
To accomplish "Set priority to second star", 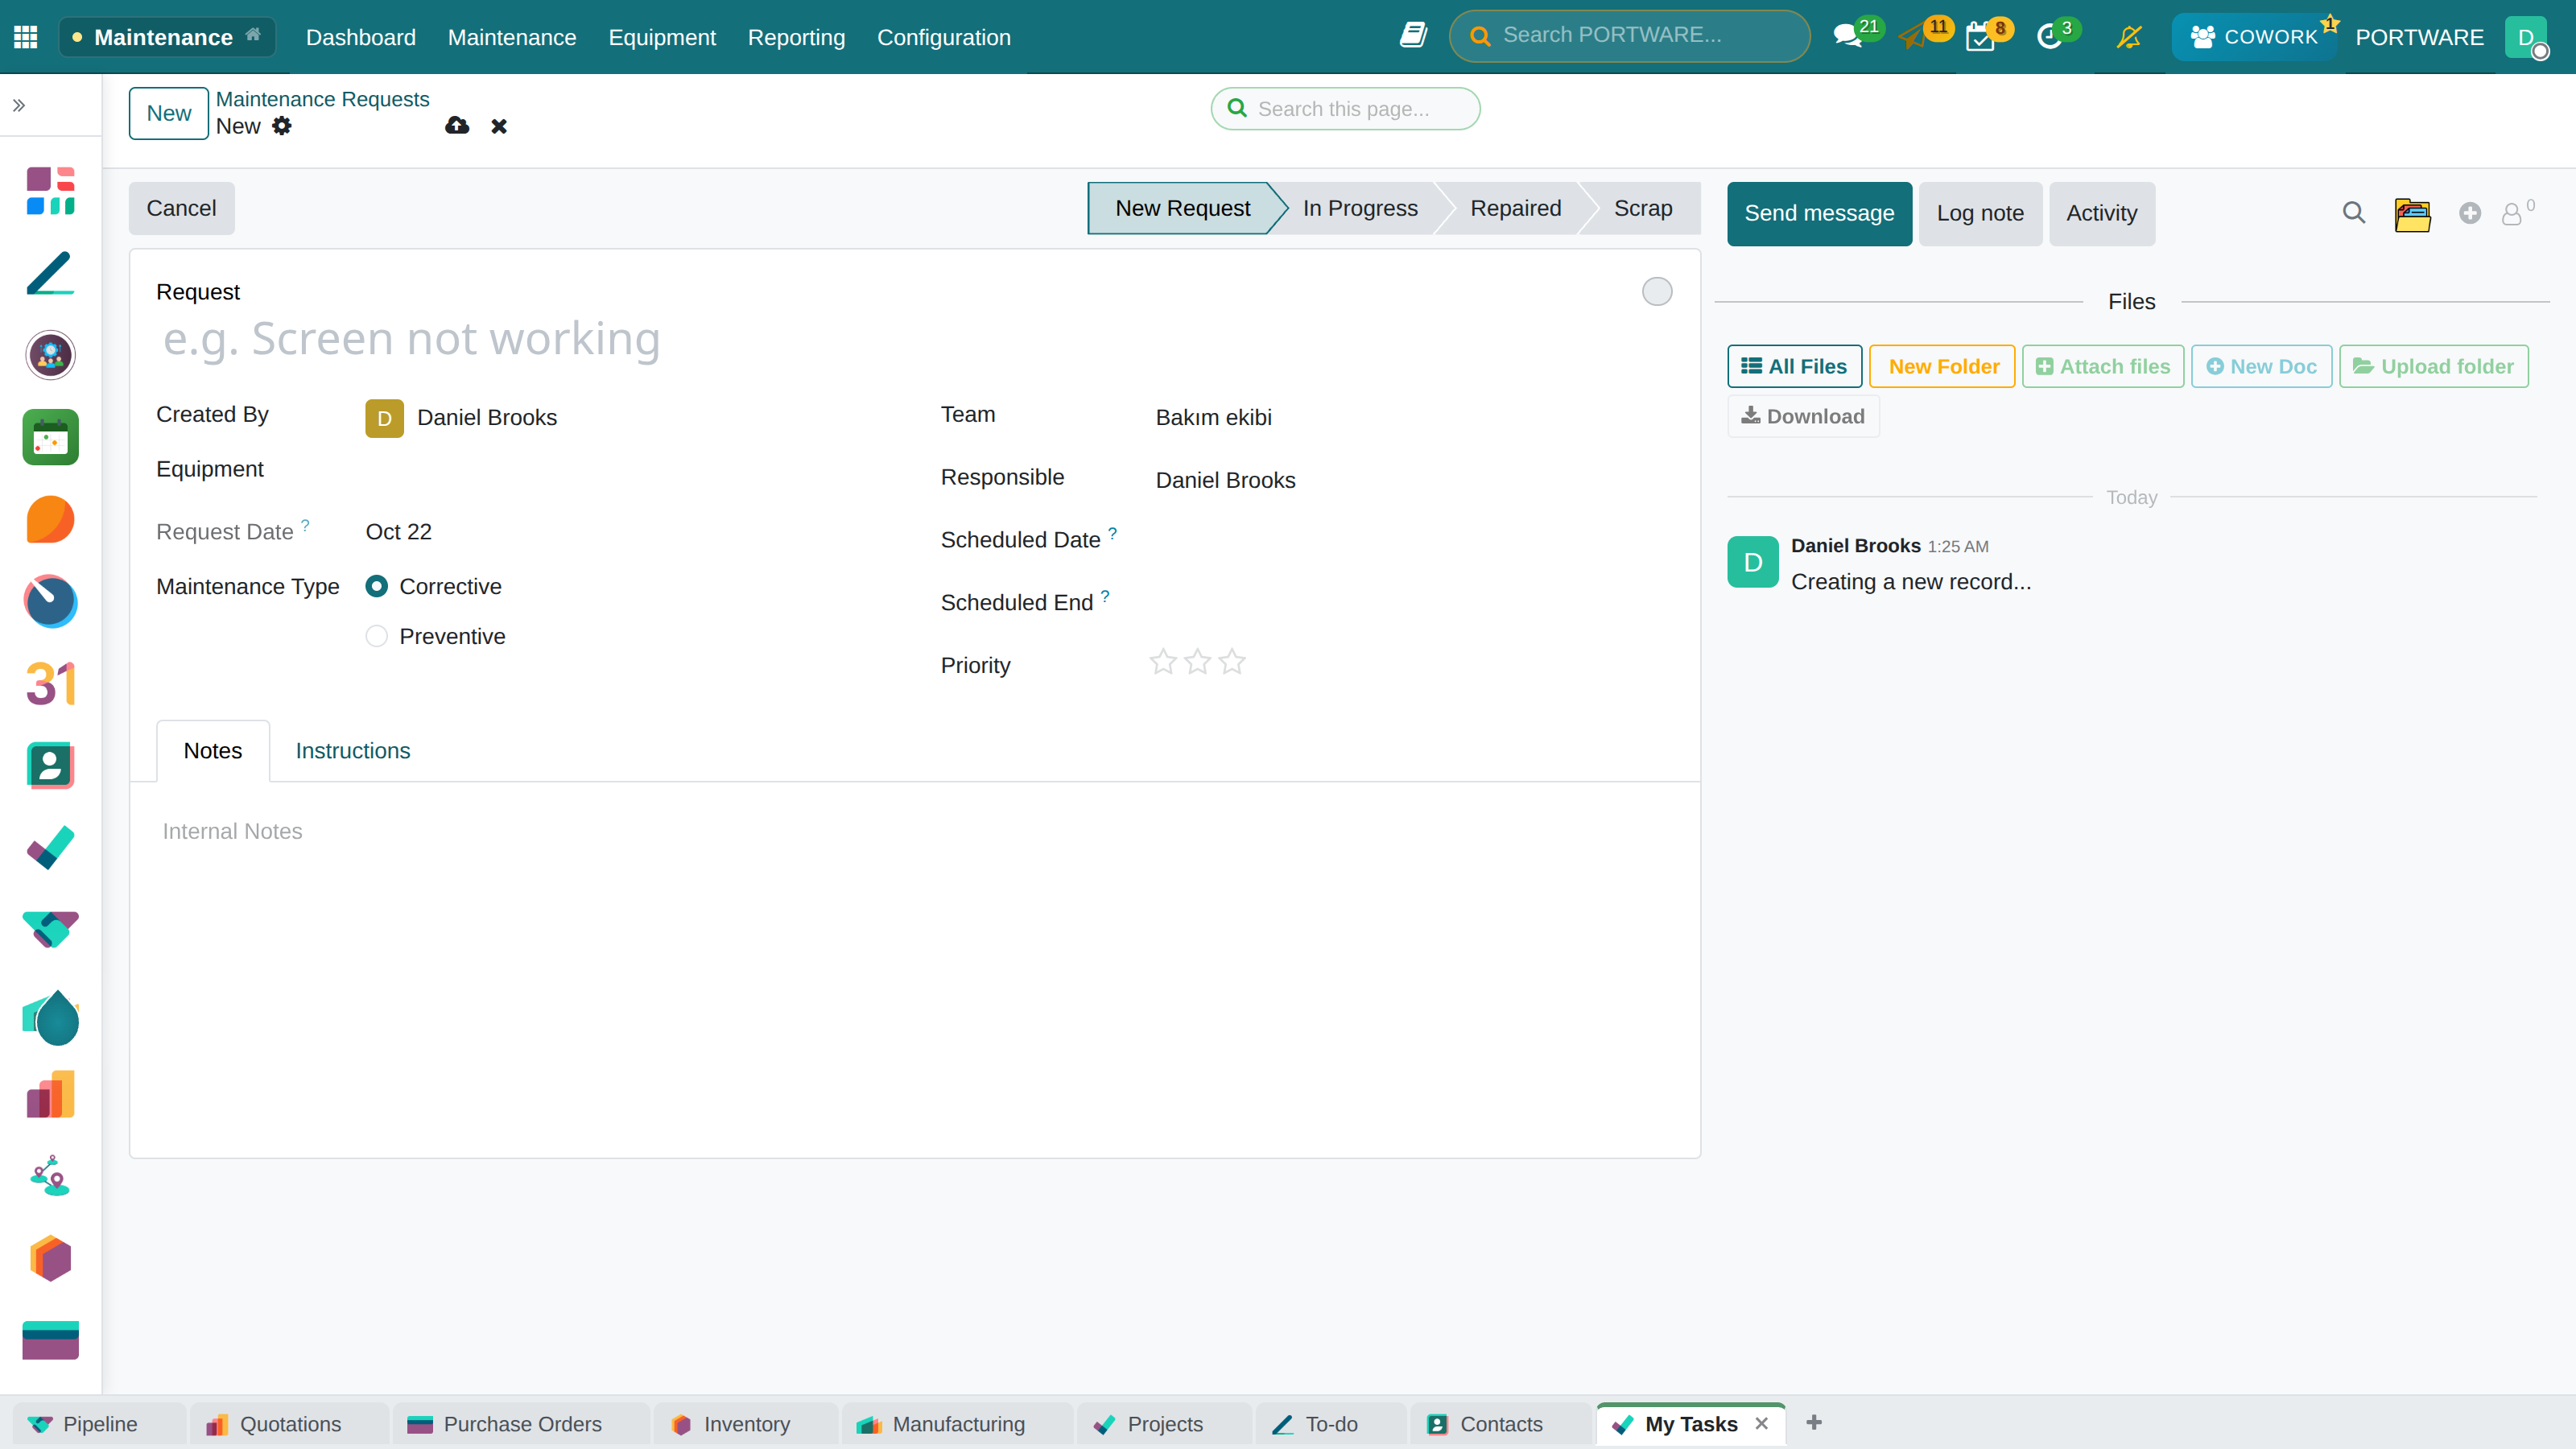I will coord(1197,662).
